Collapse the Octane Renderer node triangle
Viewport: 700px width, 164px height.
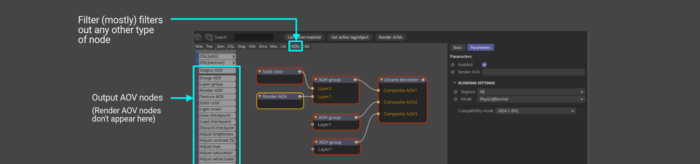click(381, 80)
